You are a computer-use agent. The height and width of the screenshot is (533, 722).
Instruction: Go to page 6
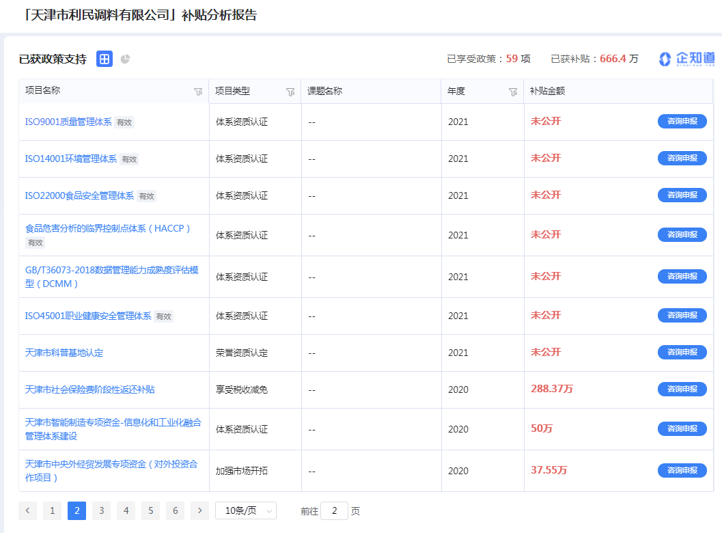tap(176, 510)
